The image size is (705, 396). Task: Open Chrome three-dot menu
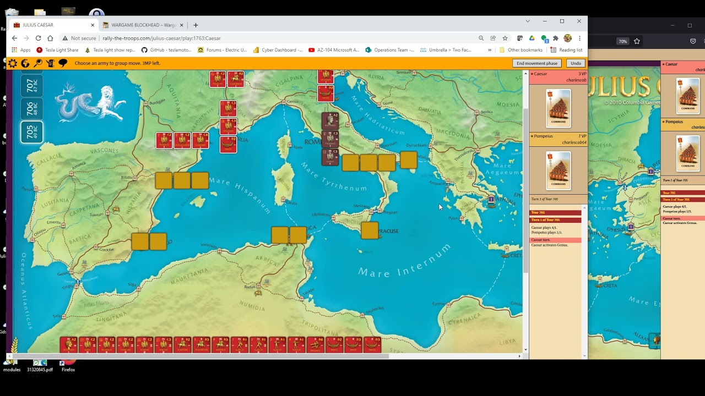(x=579, y=38)
